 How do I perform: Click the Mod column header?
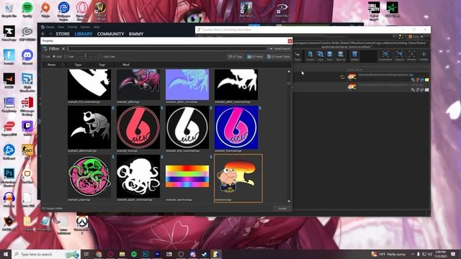click(126, 65)
